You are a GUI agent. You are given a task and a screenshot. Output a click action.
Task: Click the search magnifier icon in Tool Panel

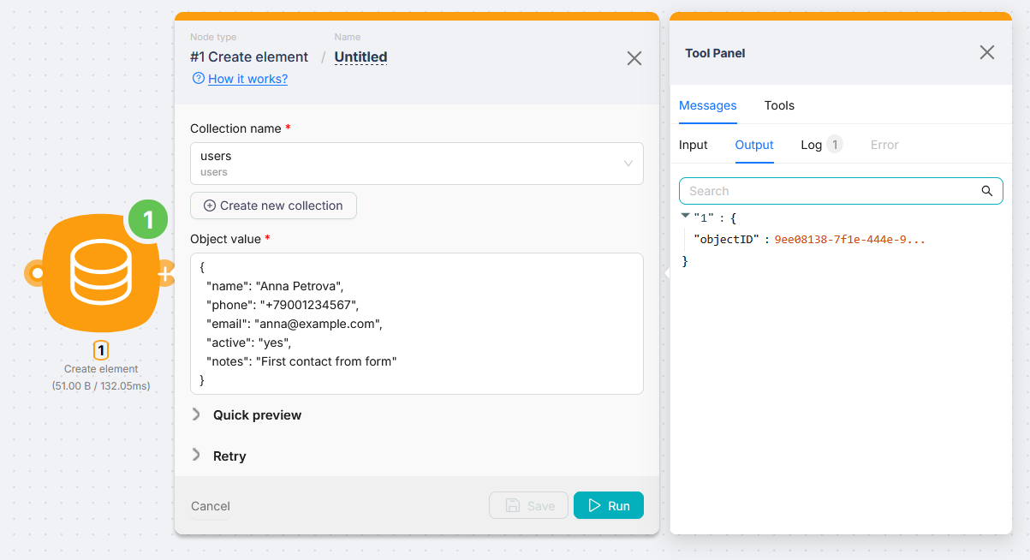(x=989, y=190)
